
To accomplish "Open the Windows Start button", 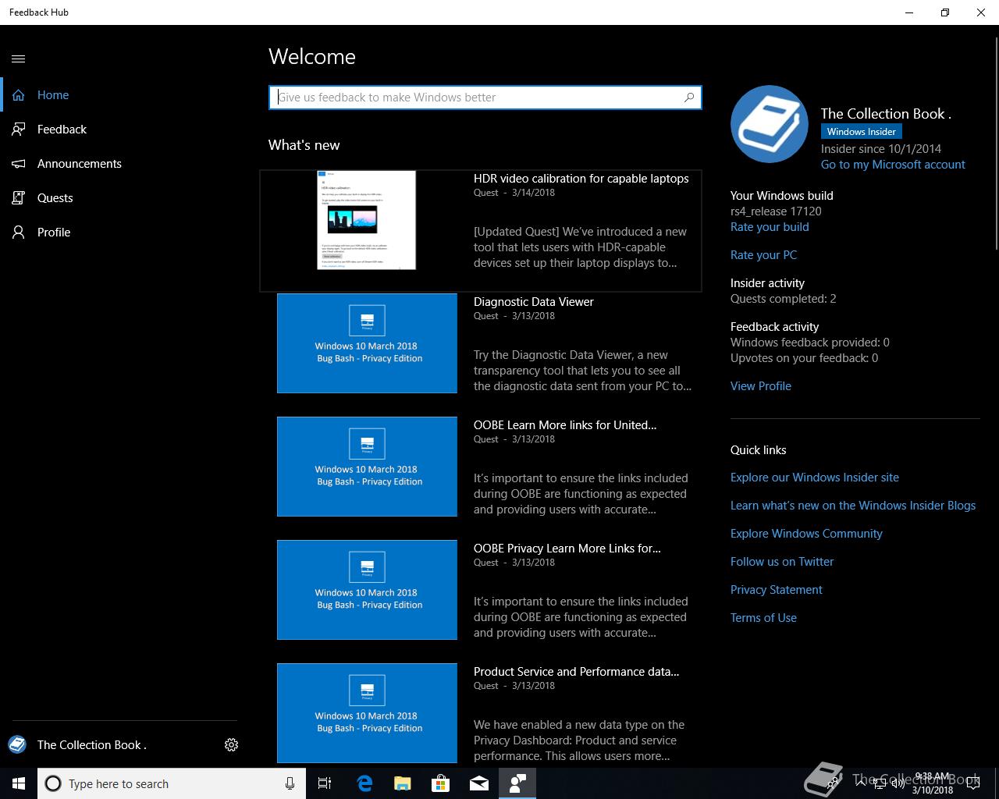I will pyautogui.click(x=19, y=783).
